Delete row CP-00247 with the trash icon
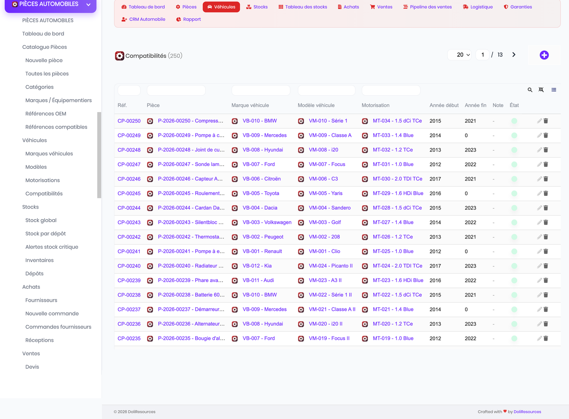 coord(546,164)
